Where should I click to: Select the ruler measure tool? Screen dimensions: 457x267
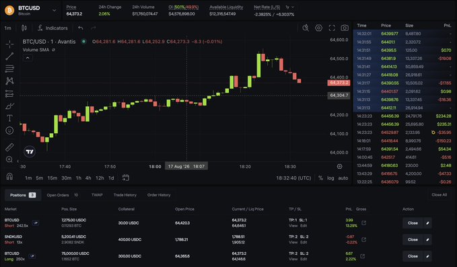[x=9, y=147]
